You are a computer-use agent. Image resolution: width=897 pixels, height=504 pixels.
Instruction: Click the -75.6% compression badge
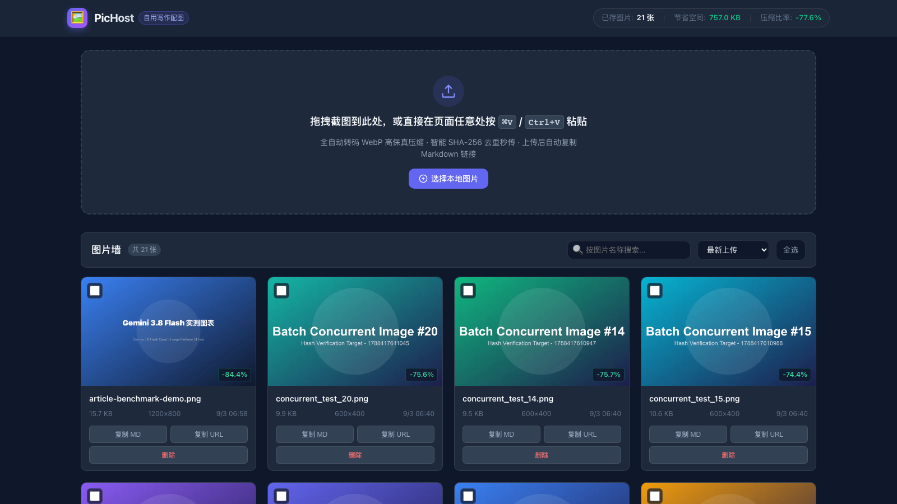pyautogui.click(x=422, y=375)
